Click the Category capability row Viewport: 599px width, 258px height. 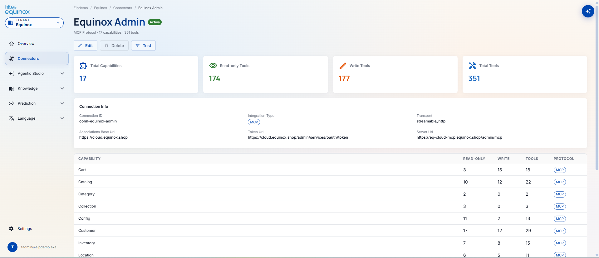(330, 194)
